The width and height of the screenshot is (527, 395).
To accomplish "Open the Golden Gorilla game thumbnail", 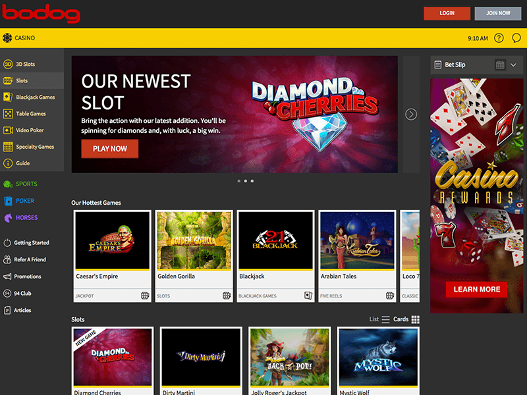I will [x=194, y=240].
